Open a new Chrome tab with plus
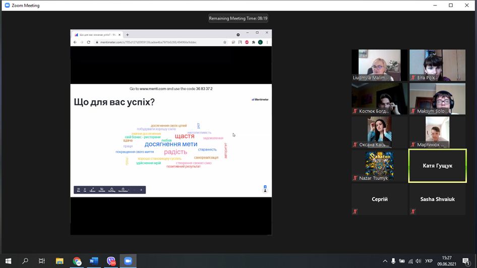 [128, 35]
